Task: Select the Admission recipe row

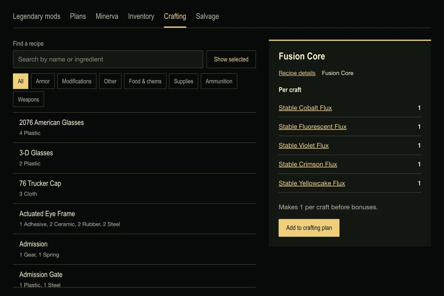Action: (x=134, y=249)
